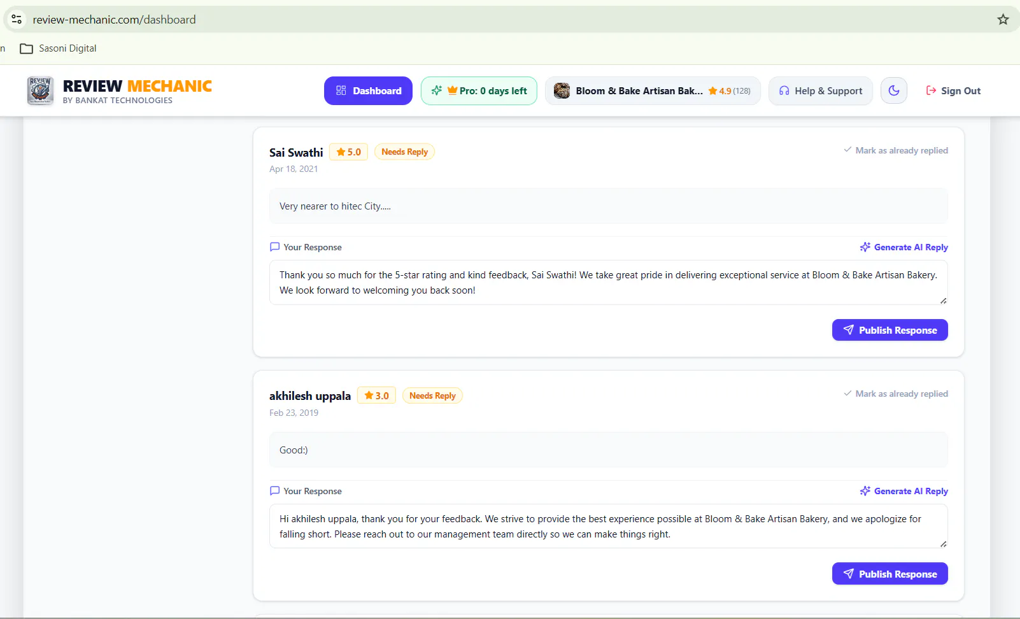Toggle dark mode with the moon icon

(x=894, y=90)
